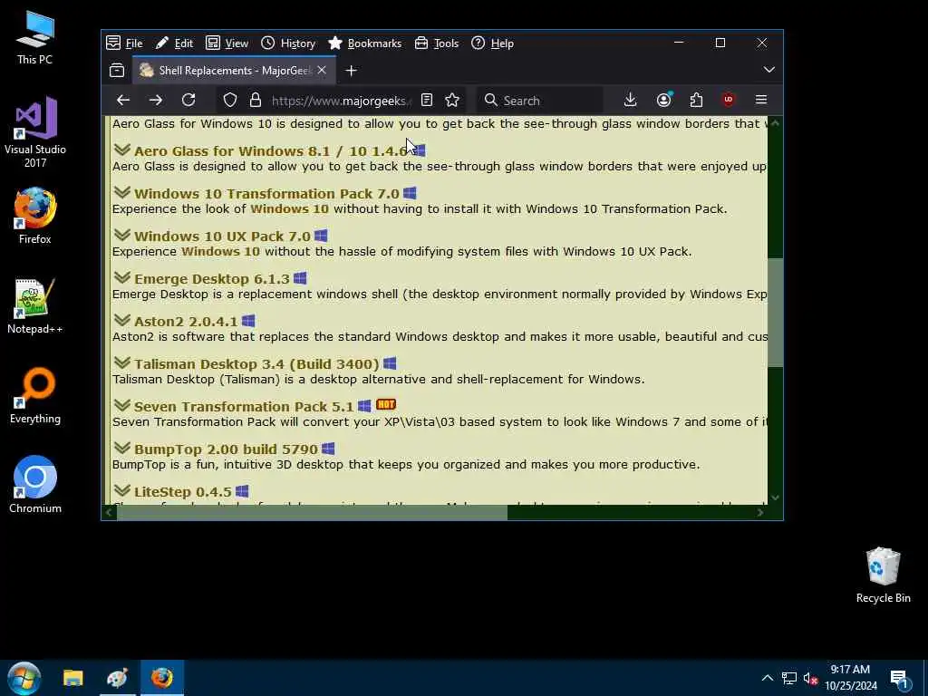
Task: Open File Explorer from taskbar
Action: 73,678
